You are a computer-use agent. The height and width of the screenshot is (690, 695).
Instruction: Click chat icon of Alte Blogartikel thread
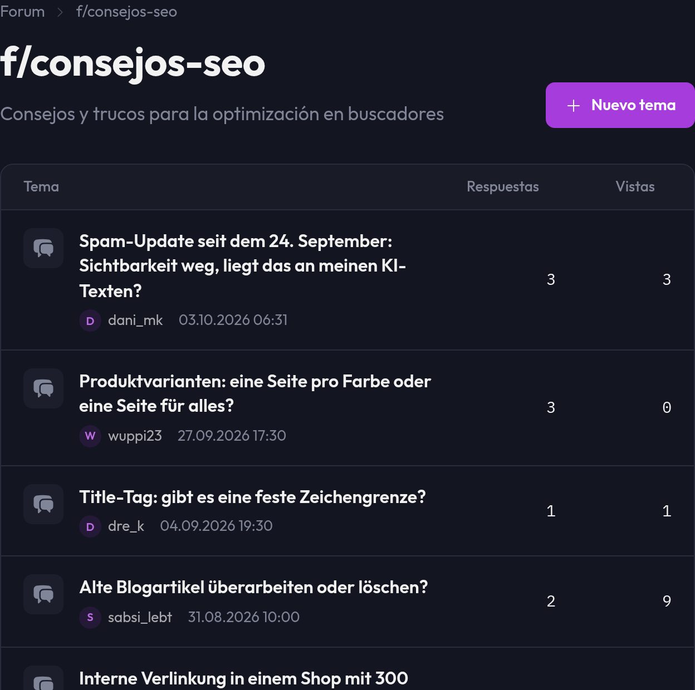[x=43, y=594]
